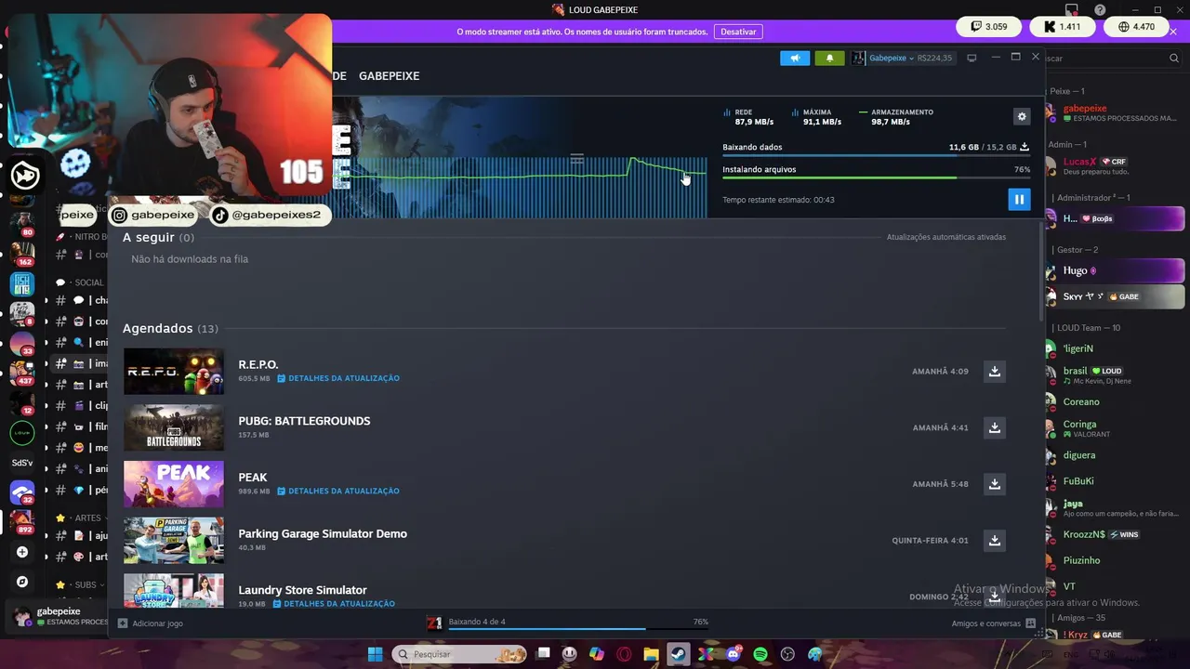This screenshot has width=1190, height=669.
Task: Click the Instalando arquivos progress bar
Action: pyautogui.click(x=876, y=177)
